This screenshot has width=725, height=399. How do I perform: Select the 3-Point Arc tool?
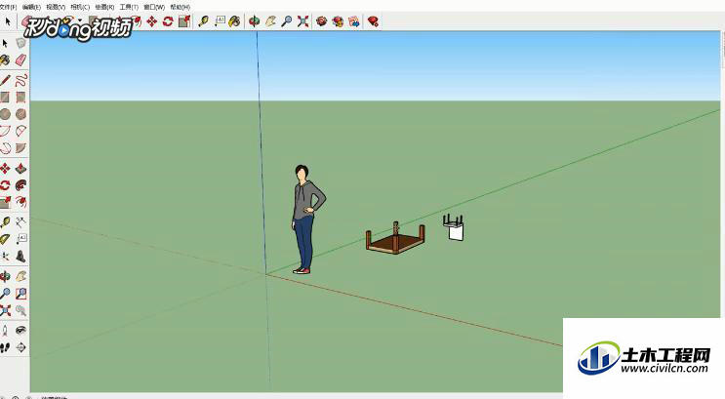(5, 148)
